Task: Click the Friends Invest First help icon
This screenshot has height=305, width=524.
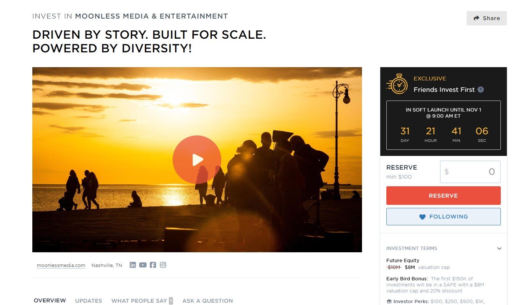Action: pyautogui.click(x=481, y=90)
